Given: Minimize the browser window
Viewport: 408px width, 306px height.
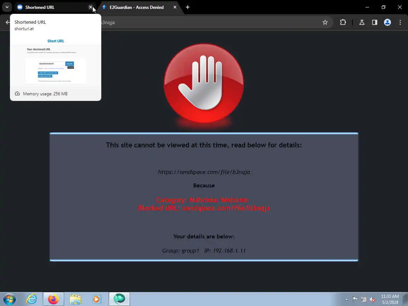Looking at the screenshot, I should click(x=367, y=7).
